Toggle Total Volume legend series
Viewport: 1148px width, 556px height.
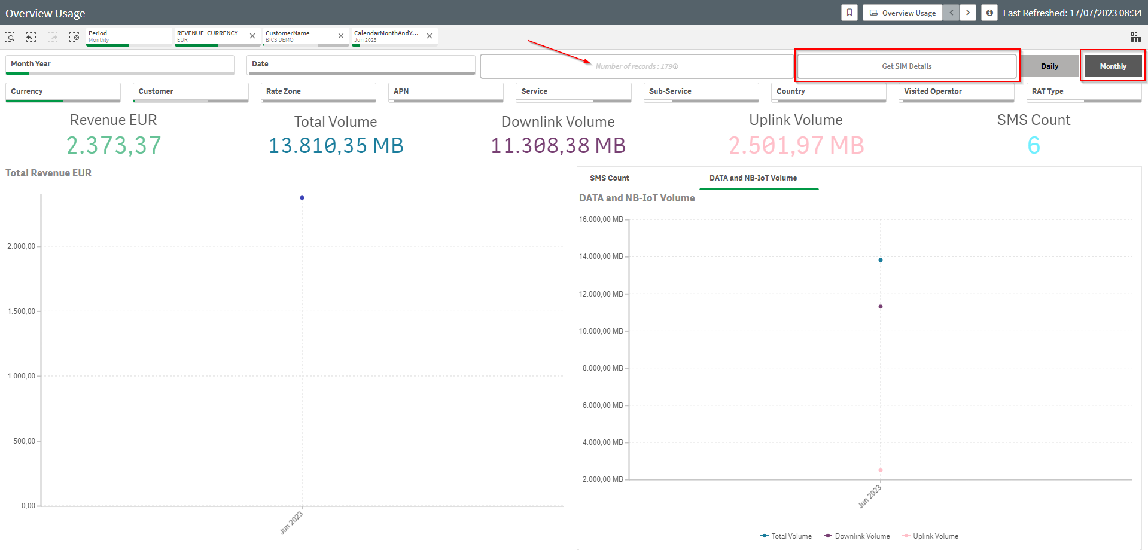pos(786,536)
